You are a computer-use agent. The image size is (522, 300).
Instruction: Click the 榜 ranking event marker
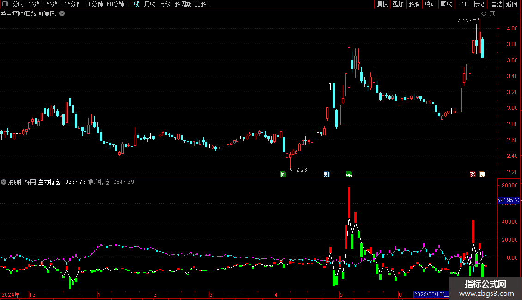tap(482, 174)
